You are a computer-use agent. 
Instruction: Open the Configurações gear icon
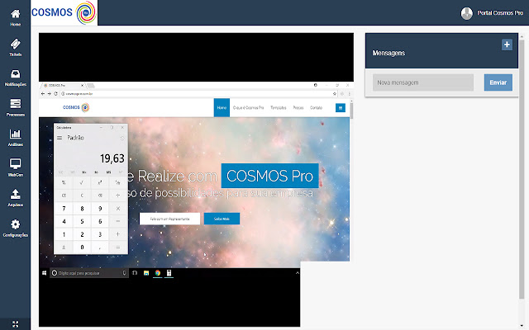(x=15, y=224)
